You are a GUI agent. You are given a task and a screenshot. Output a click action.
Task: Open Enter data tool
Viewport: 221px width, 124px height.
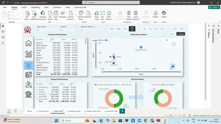(x=56, y=16)
